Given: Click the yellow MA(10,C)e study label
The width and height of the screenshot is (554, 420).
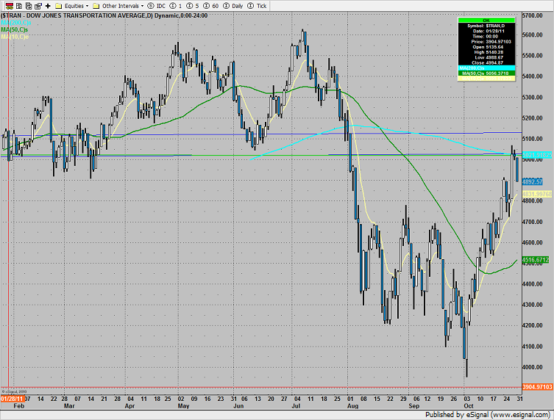Looking at the screenshot, I should 15,37.
